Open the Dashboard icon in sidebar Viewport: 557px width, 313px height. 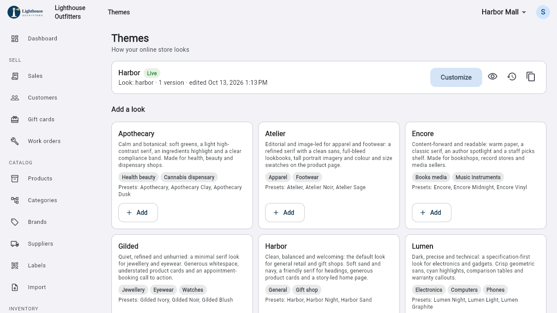click(15, 39)
